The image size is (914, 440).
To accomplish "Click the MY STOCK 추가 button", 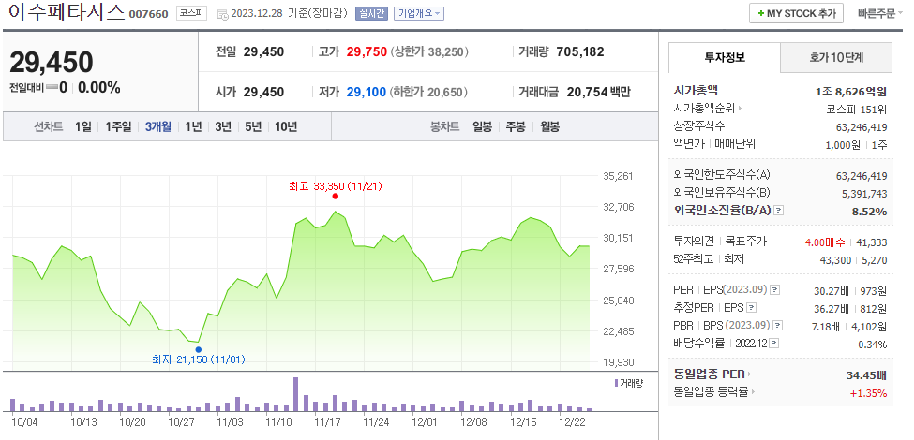I will tap(796, 13).
